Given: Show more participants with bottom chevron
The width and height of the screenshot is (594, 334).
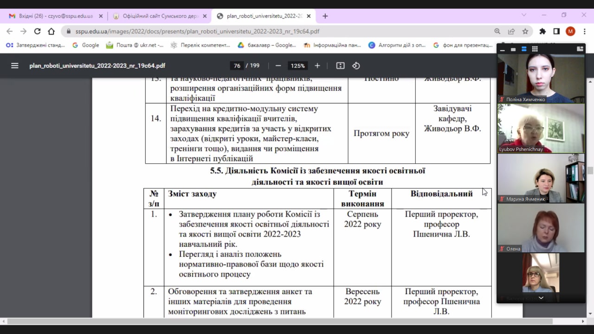Looking at the screenshot, I should 541,298.
